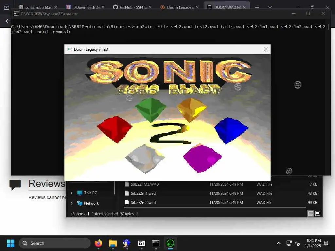Click the 7 KB size cell
The width and height of the screenshot is (335, 251).
tap(313, 184)
